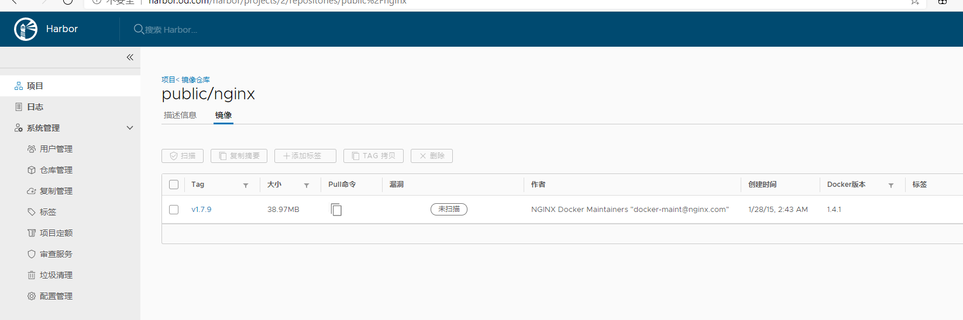
Task: Click the 1.4.1 Docker version cell
Action: click(834, 210)
